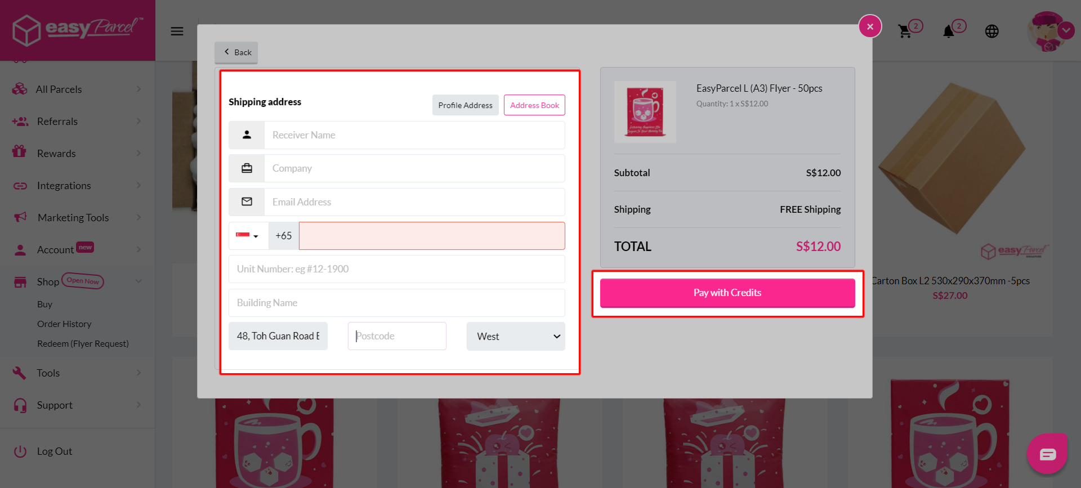Screen dimensions: 1081x488
Task: Select the Profile Address option
Action: (465, 105)
